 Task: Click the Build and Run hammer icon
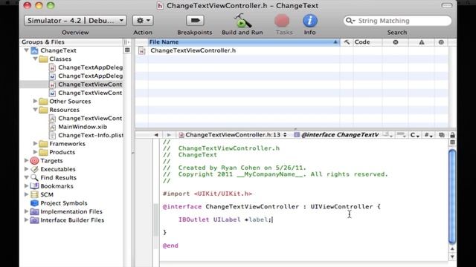pos(242,21)
